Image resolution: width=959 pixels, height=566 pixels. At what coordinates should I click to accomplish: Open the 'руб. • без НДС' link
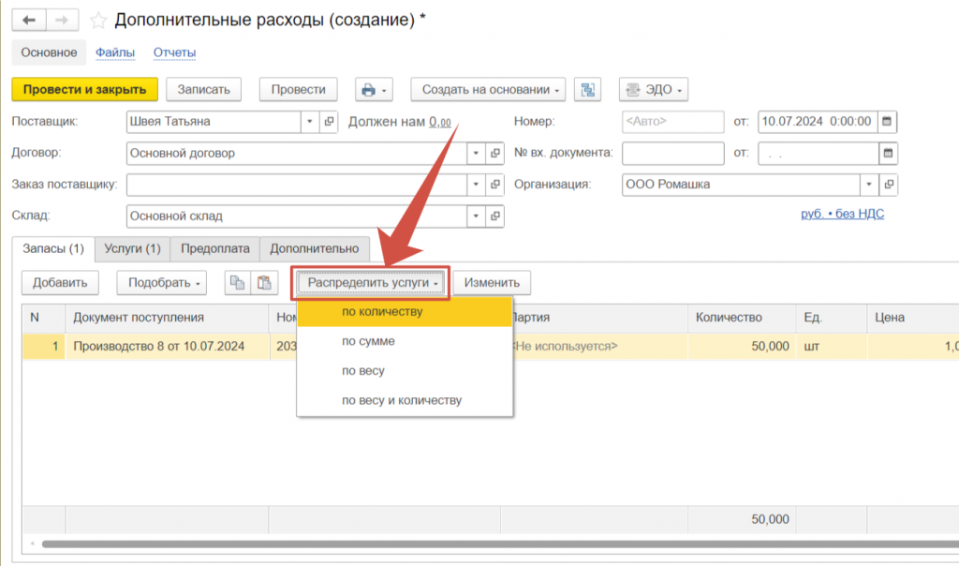(x=842, y=214)
